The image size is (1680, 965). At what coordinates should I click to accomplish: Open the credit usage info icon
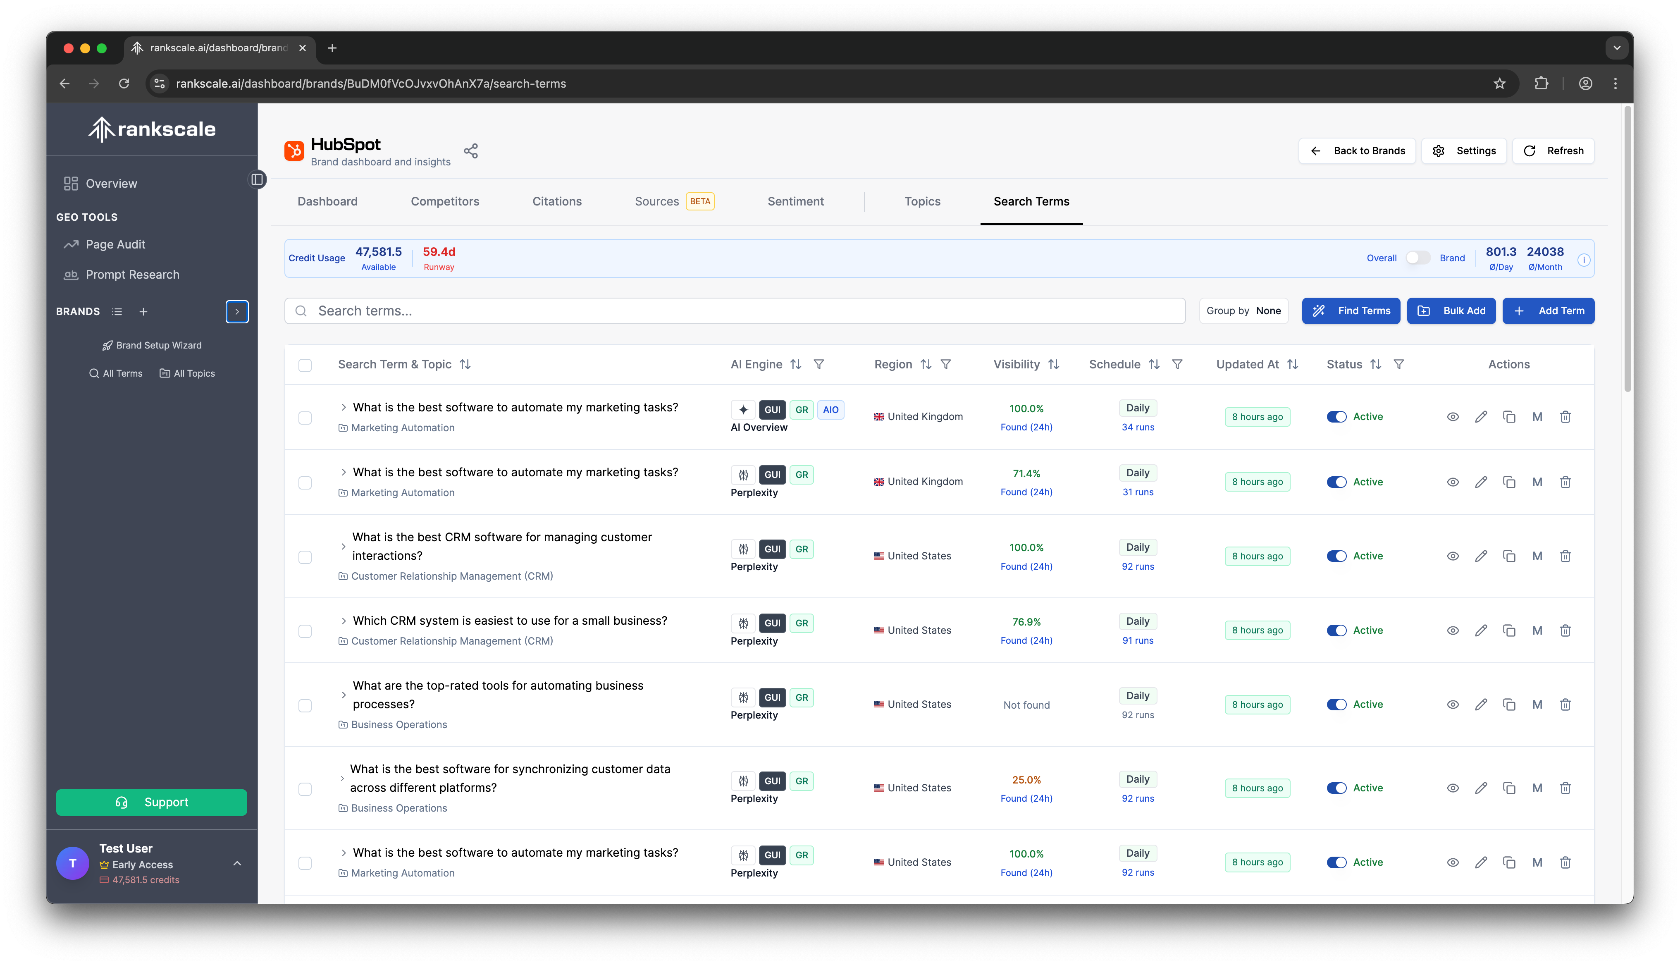[1584, 260]
